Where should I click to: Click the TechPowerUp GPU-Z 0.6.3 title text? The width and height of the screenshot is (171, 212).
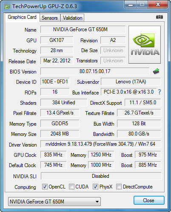(45, 6)
